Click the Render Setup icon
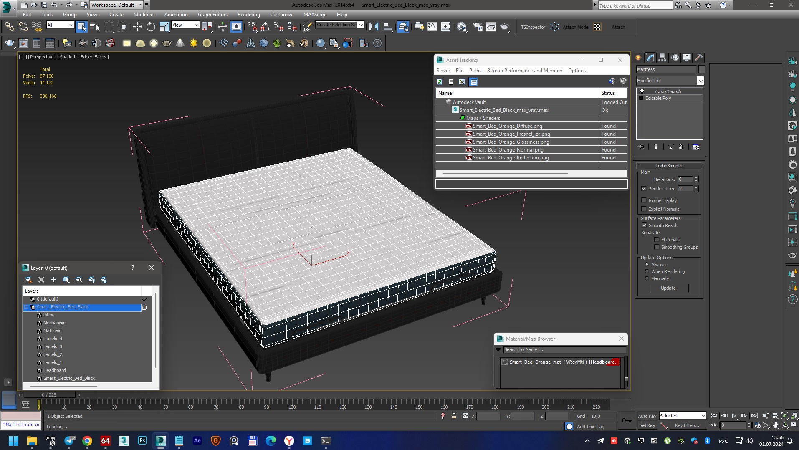 click(x=478, y=27)
